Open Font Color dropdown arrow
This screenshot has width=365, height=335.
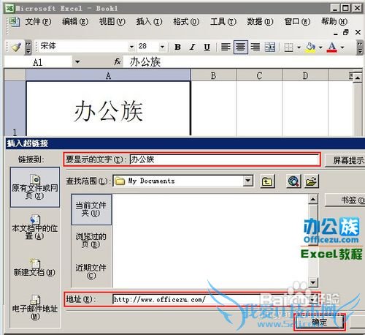(x=342, y=47)
